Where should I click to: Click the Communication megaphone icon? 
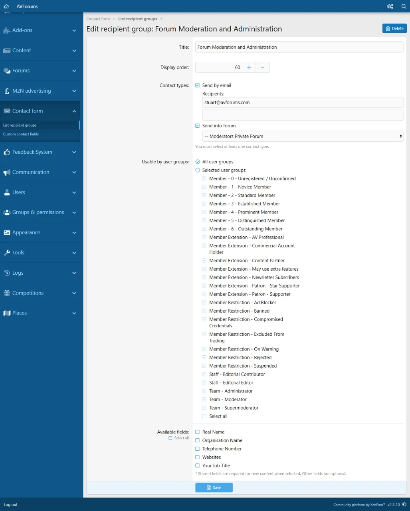coord(7,172)
